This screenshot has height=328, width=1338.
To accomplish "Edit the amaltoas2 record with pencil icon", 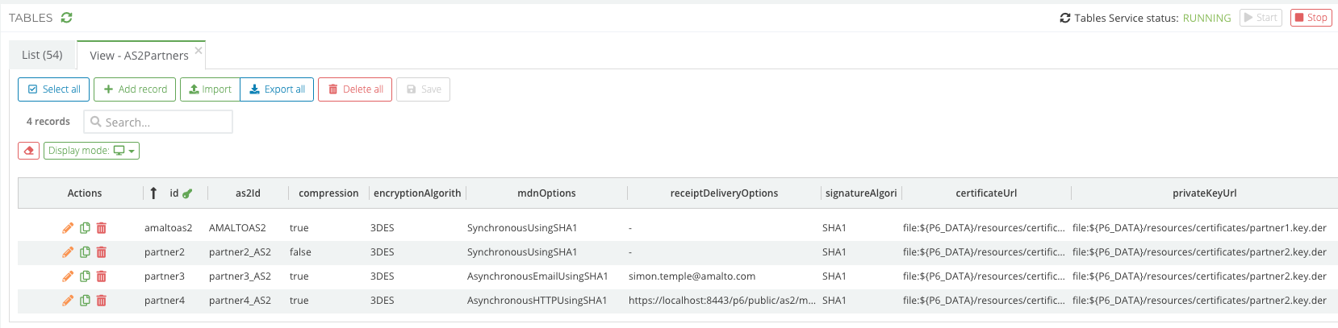I will [x=68, y=228].
